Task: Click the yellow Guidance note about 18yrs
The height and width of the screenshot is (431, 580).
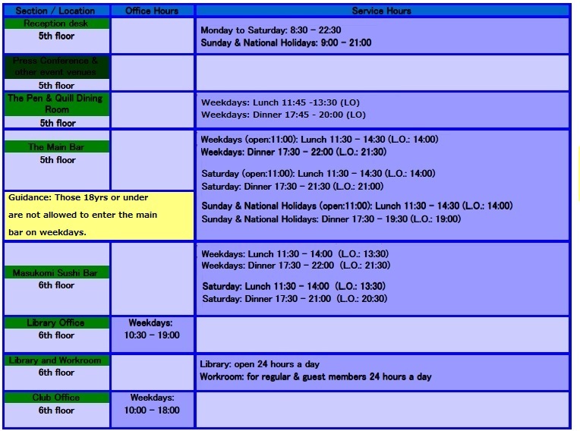Action: point(99,215)
